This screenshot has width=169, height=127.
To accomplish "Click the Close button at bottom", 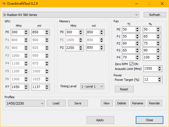I will (x=150, y=120).
